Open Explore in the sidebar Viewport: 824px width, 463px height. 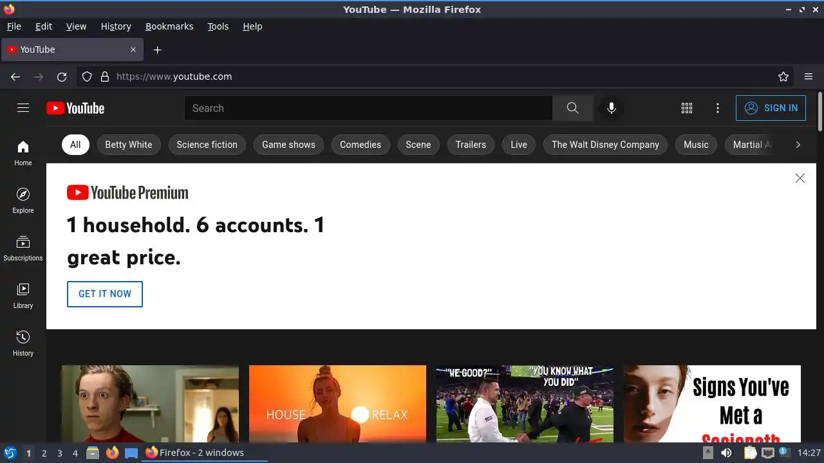pyautogui.click(x=23, y=201)
